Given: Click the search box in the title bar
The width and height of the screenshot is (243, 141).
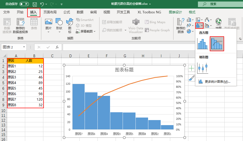Looking at the screenshot, I should click(220, 4).
